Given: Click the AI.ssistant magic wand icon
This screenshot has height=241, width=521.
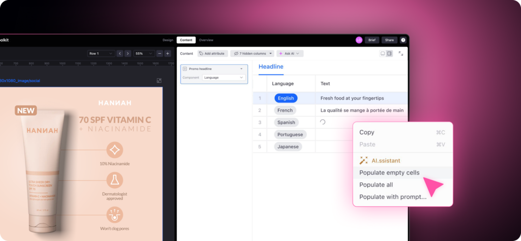Looking at the screenshot, I should [x=363, y=161].
